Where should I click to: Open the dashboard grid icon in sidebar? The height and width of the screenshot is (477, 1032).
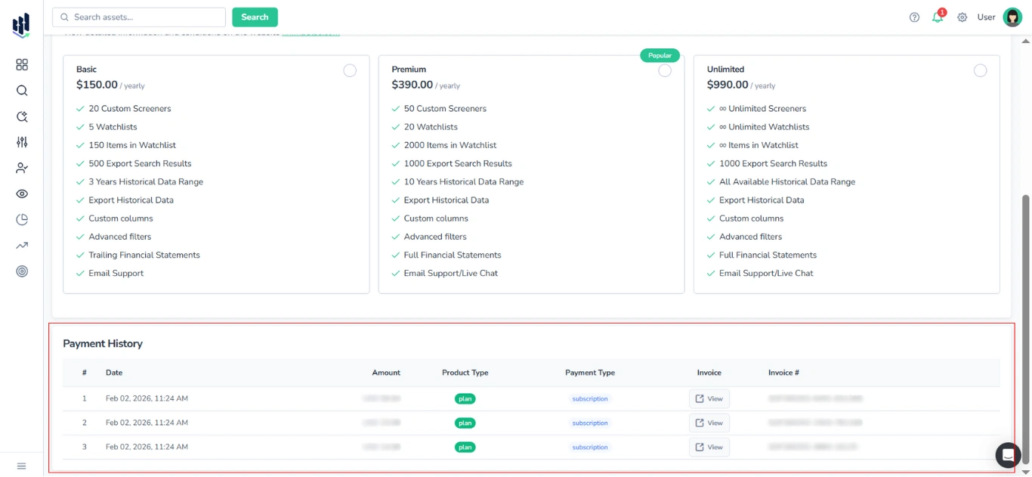tap(21, 64)
